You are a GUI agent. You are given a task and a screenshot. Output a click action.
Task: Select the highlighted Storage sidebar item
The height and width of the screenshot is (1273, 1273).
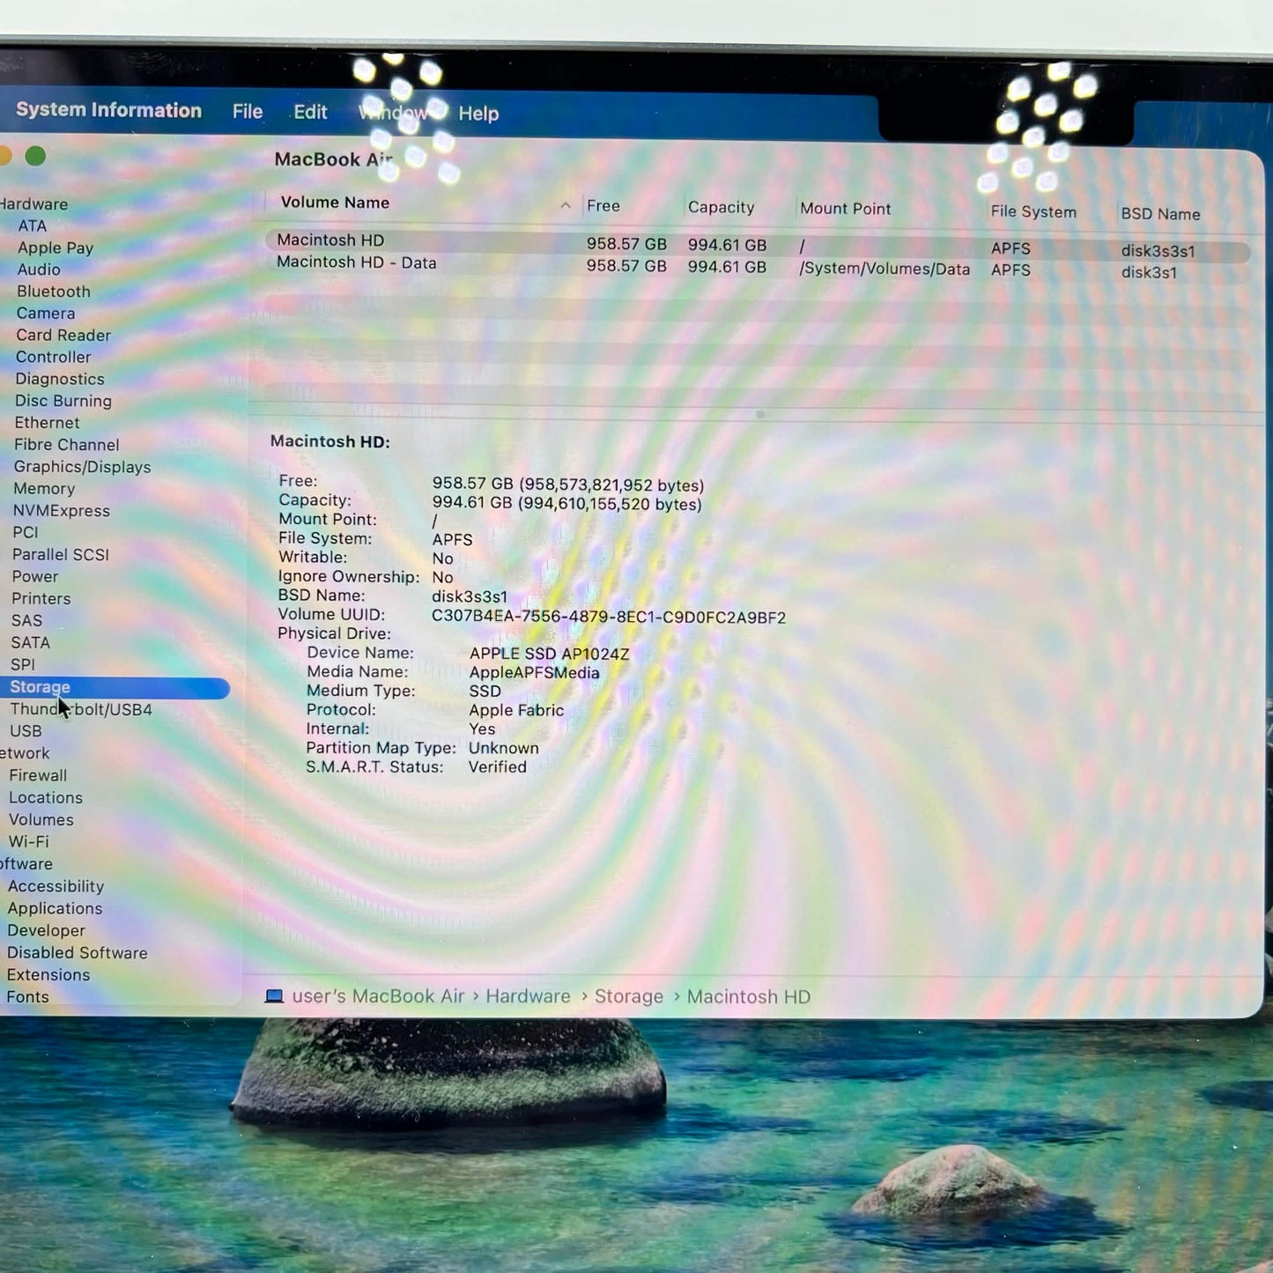(115, 688)
